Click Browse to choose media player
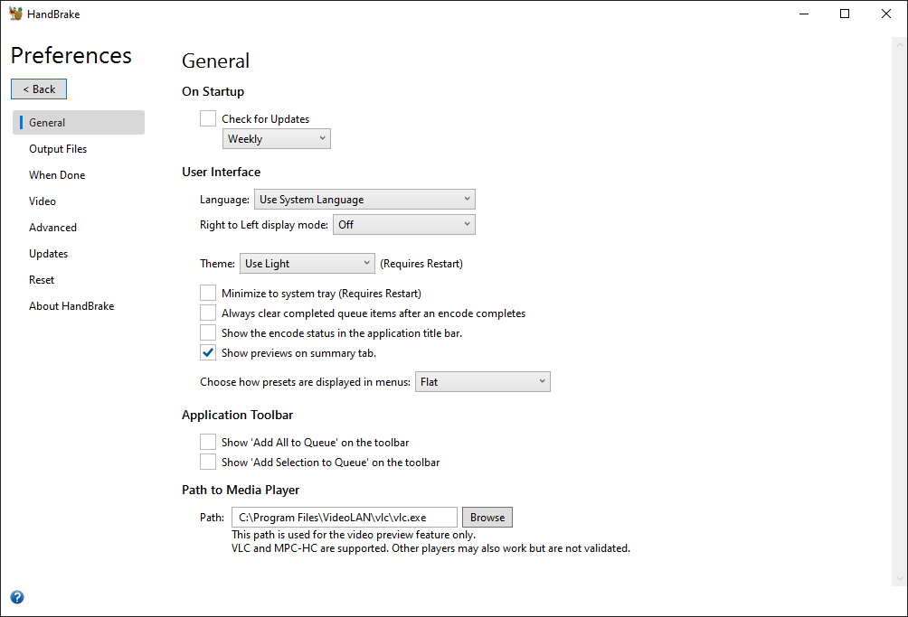The image size is (908, 617). point(487,517)
